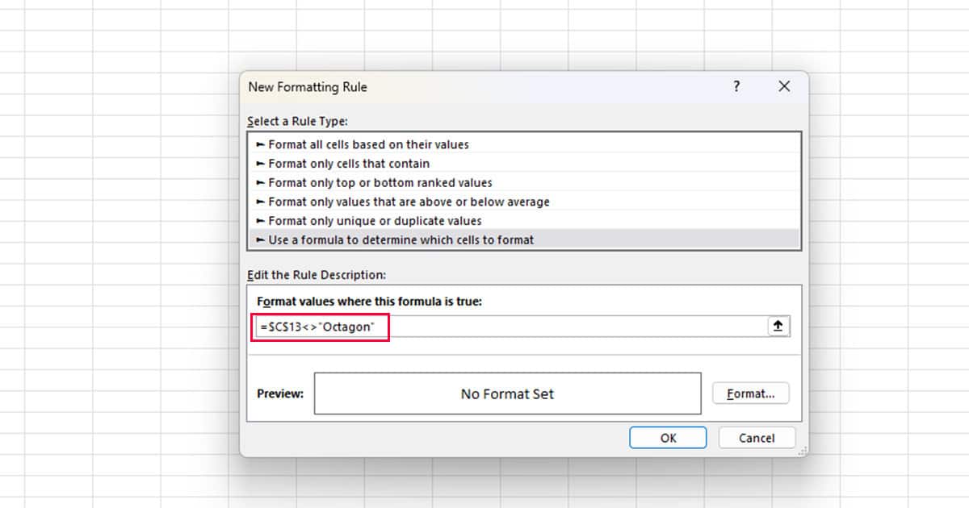Click into the formula field containing =$C$13<>"Octagon"
969x508 pixels.
pyautogui.click(x=509, y=327)
